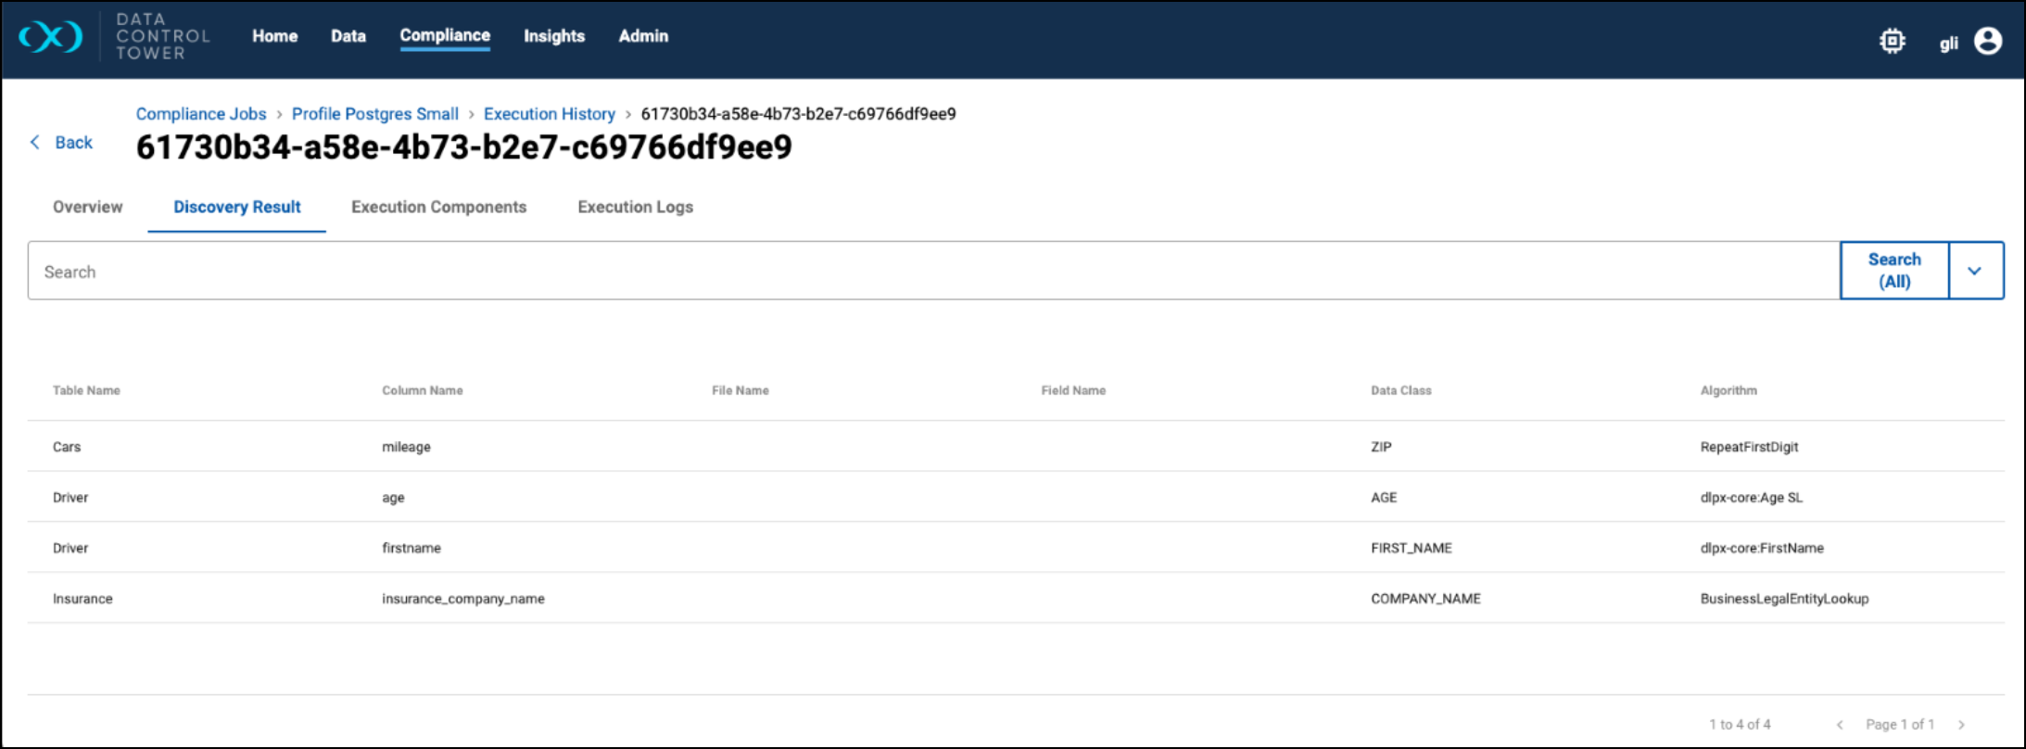Open the Execution Components tab
The height and width of the screenshot is (749, 2026).
[438, 207]
